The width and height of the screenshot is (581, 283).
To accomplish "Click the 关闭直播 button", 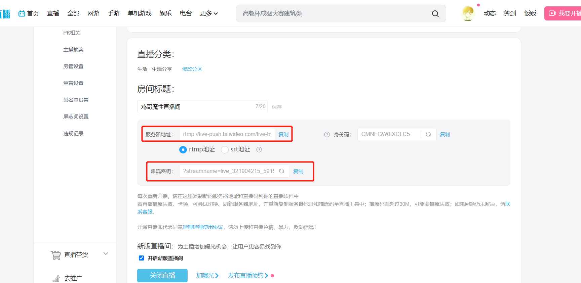I will click(162, 276).
